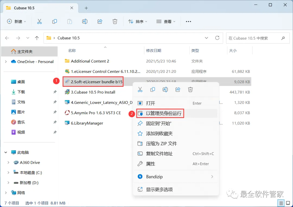Image resolution: width=293 pixels, height=207 pixels.
Task: Expand the 网络 tree node
Action: (x=6, y=193)
